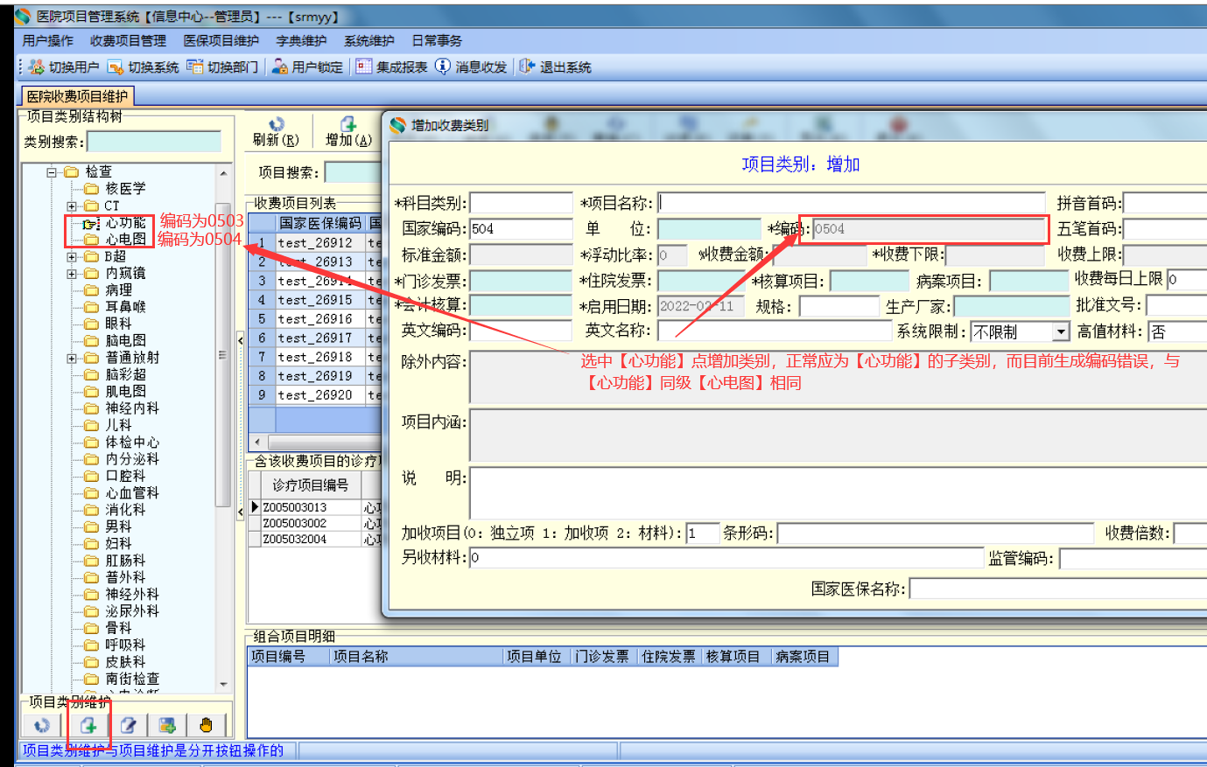Click the category tree scrollbar down arrow
Screen dimensions: 1207x767
point(223,685)
